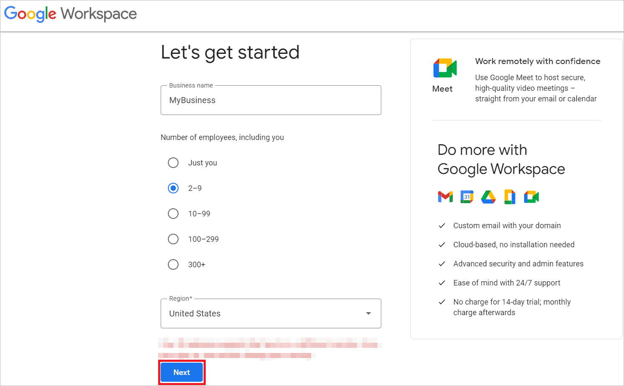Image resolution: width=624 pixels, height=386 pixels.
Task: Click the Google Calendar icon
Action: coord(467,197)
